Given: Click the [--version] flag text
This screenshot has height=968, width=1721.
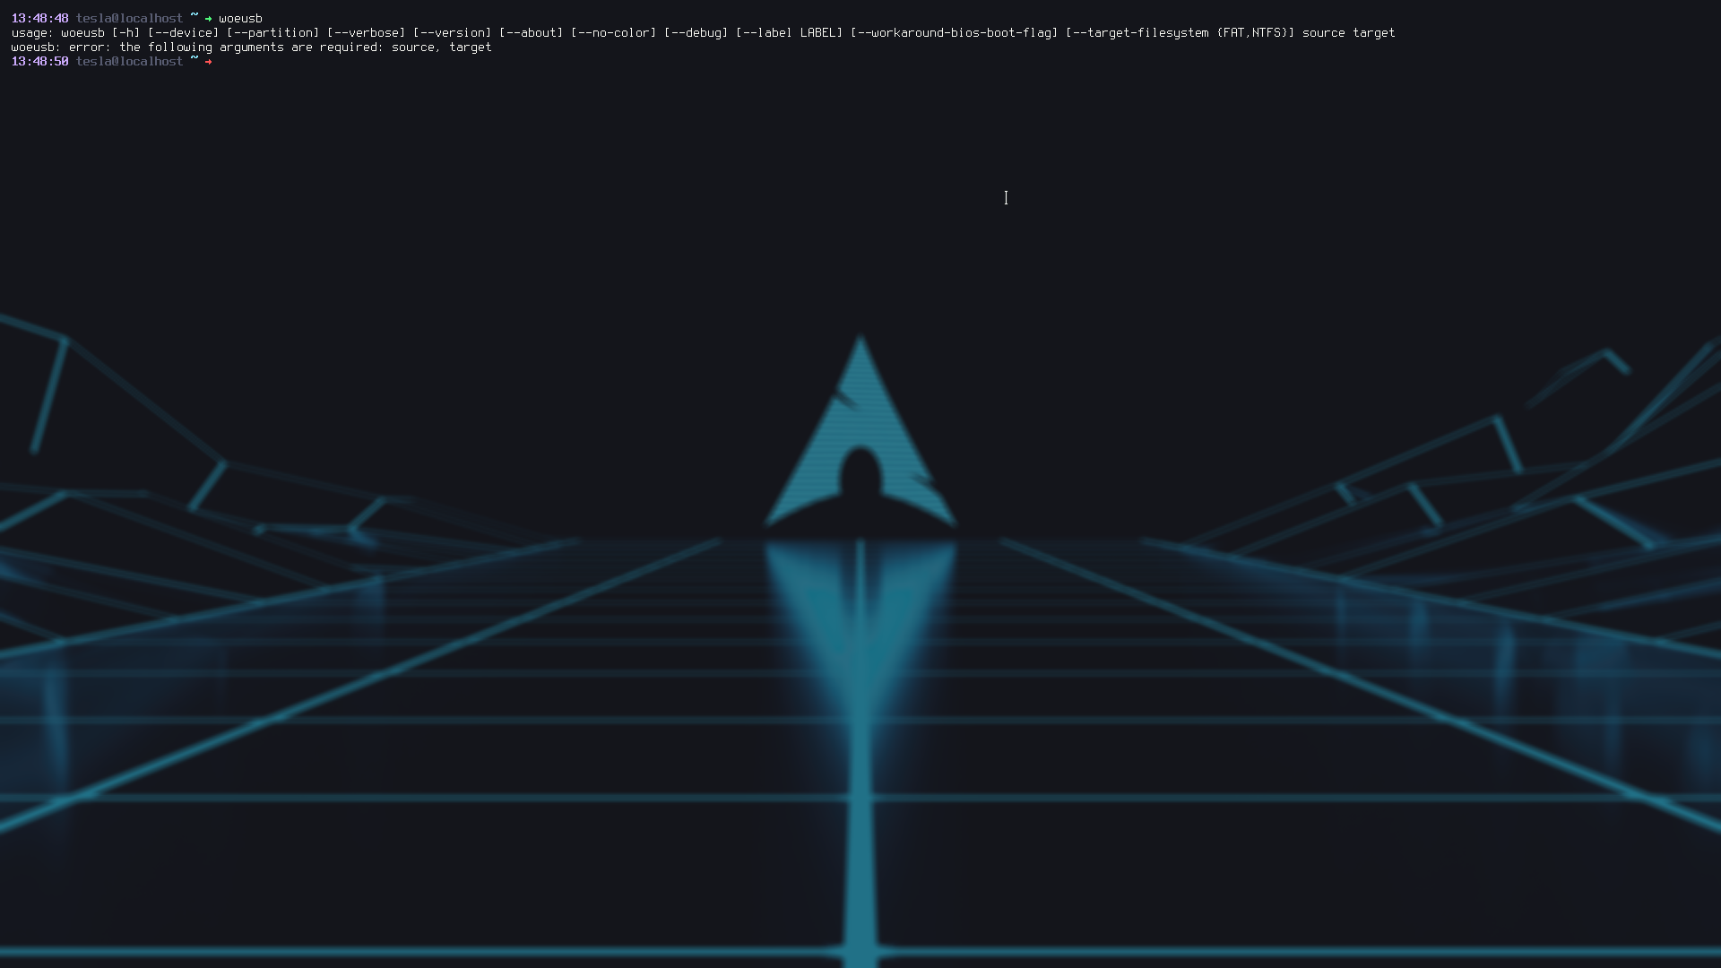Looking at the screenshot, I should [x=452, y=33].
